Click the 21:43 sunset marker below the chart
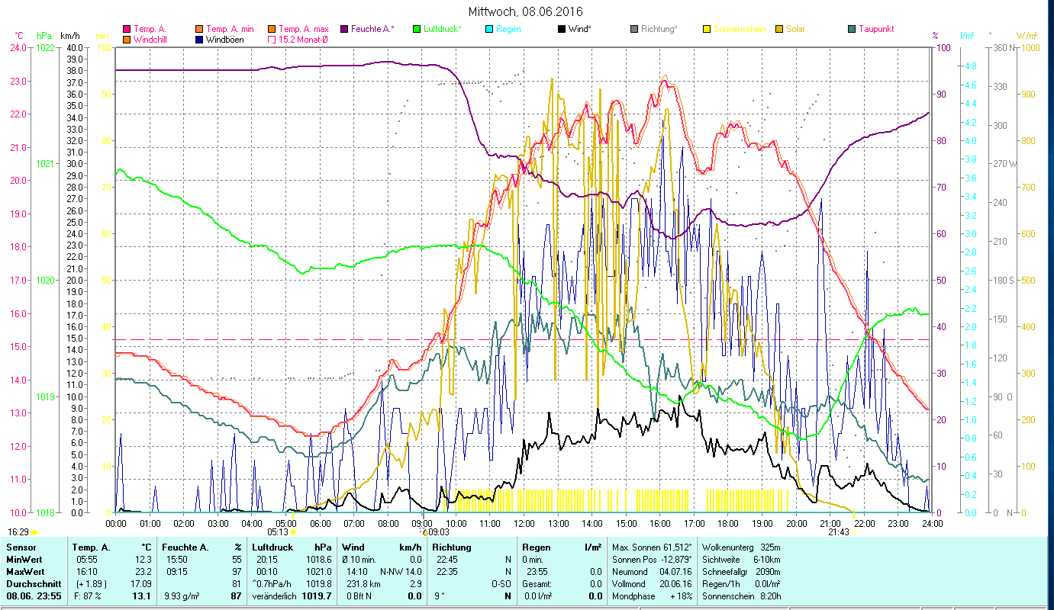Viewport: 1054px width, 610px height. [x=838, y=532]
